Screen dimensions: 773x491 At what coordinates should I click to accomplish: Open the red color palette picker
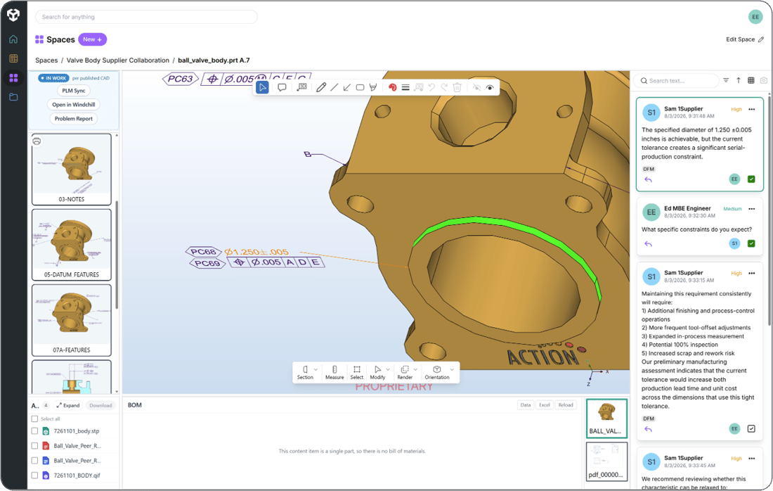(392, 87)
